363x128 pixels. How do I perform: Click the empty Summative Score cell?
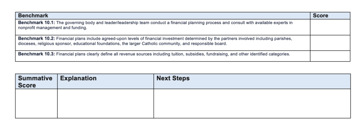point(37,104)
